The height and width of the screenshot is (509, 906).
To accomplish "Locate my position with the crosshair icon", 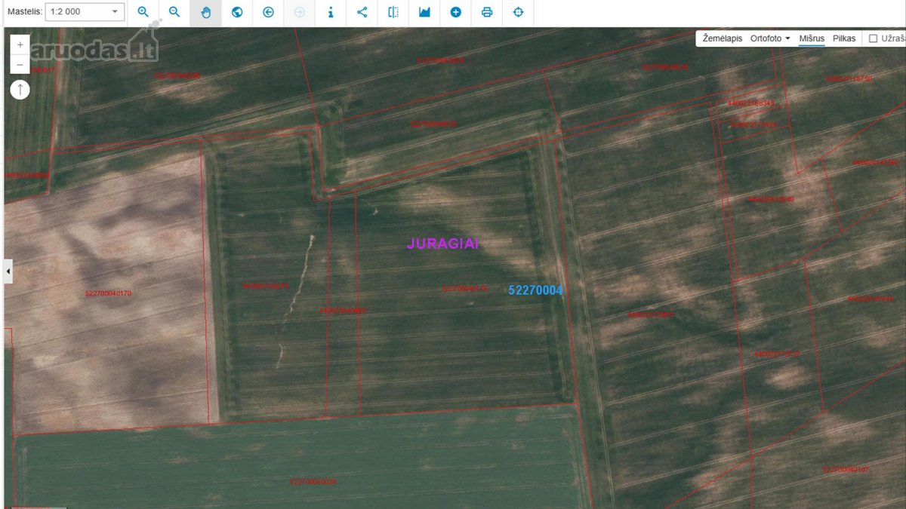I will [x=518, y=12].
